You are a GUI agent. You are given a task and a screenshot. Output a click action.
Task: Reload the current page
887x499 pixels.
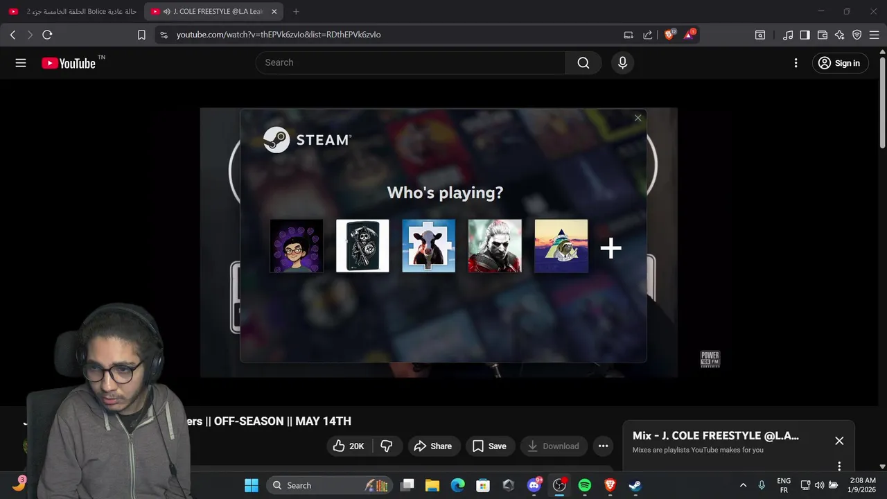click(x=47, y=35)
